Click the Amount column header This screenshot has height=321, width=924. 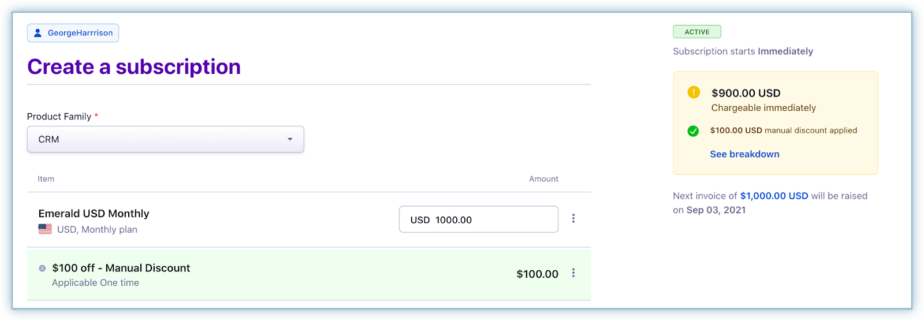click(543, 179)
